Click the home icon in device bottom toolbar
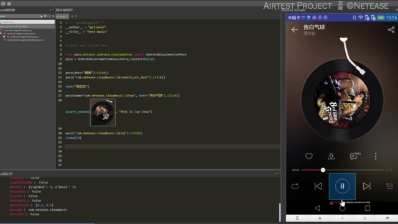 coord(320,218)
